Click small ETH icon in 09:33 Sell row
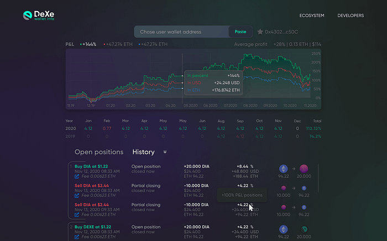This screenshot has width=387, height=241. [304, 207]
